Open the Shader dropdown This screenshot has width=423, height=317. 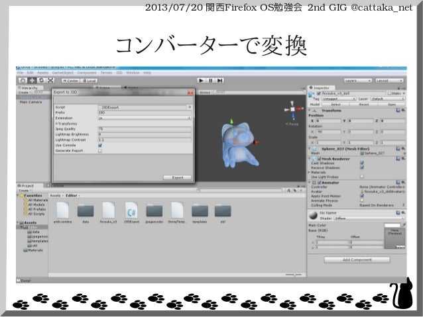(x=369, y=218)
